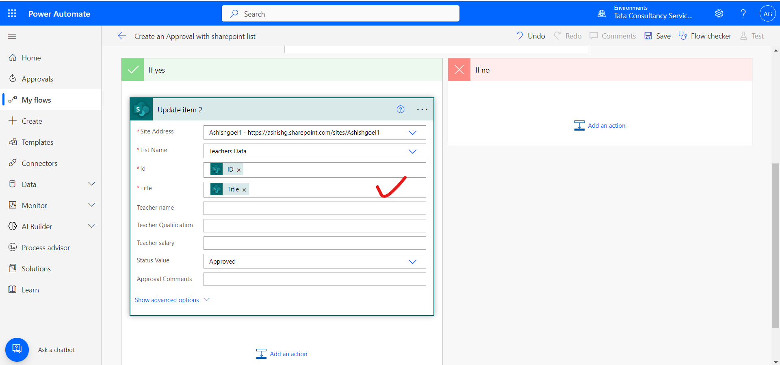Click the Test flow icon

743,36
